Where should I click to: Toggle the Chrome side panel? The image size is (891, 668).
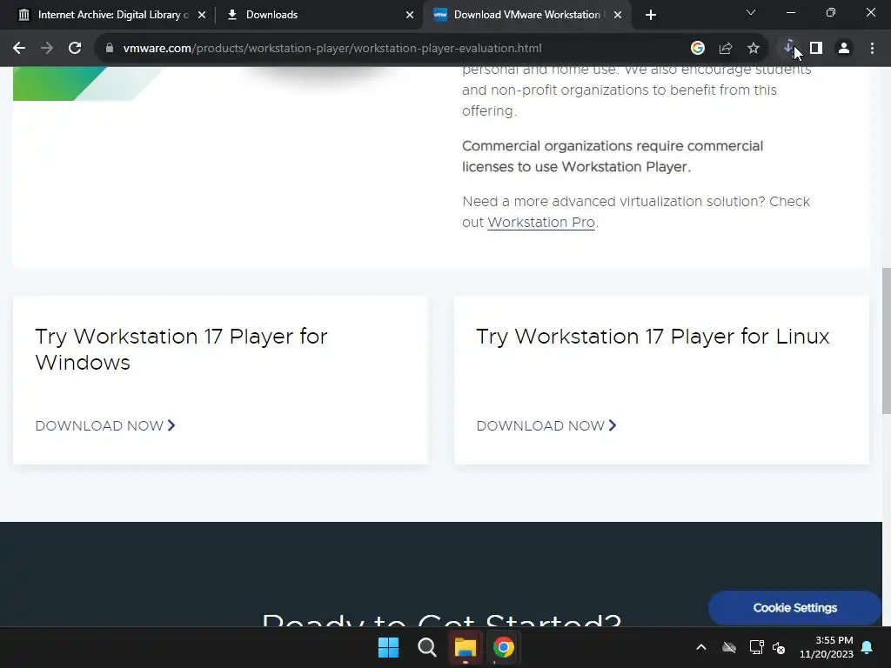point(816,49)
